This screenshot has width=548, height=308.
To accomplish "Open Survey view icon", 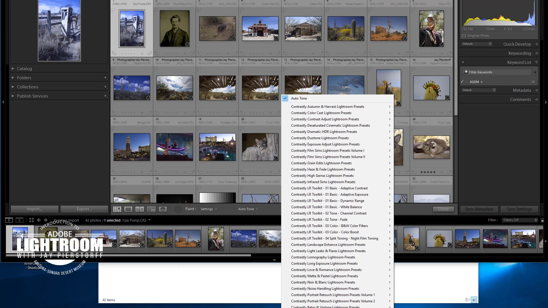I will tap(151, 209).
